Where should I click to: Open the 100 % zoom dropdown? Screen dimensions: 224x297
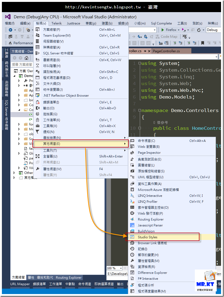121,268
